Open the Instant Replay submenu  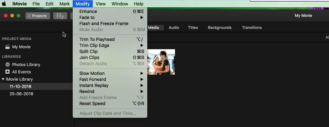(110, 86)
